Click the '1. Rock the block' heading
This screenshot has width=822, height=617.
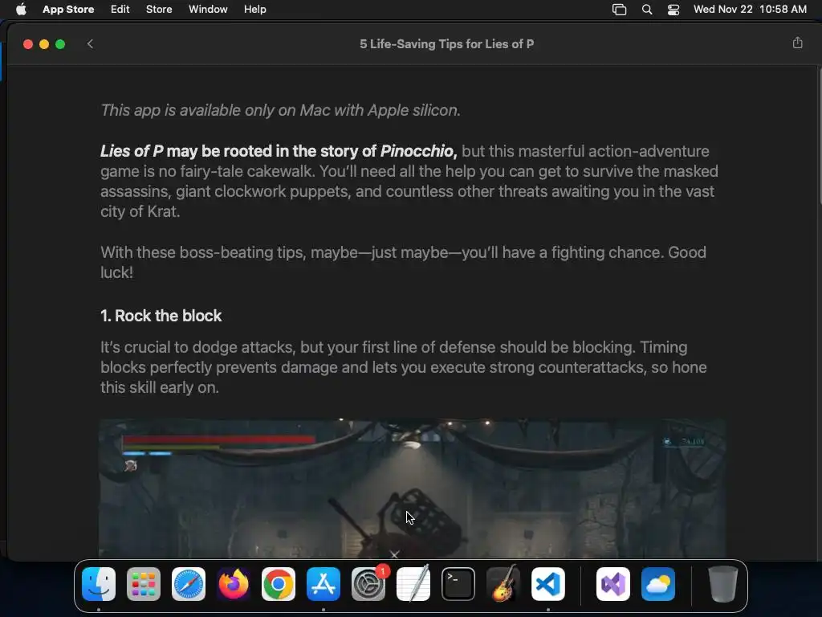[161, 316]
